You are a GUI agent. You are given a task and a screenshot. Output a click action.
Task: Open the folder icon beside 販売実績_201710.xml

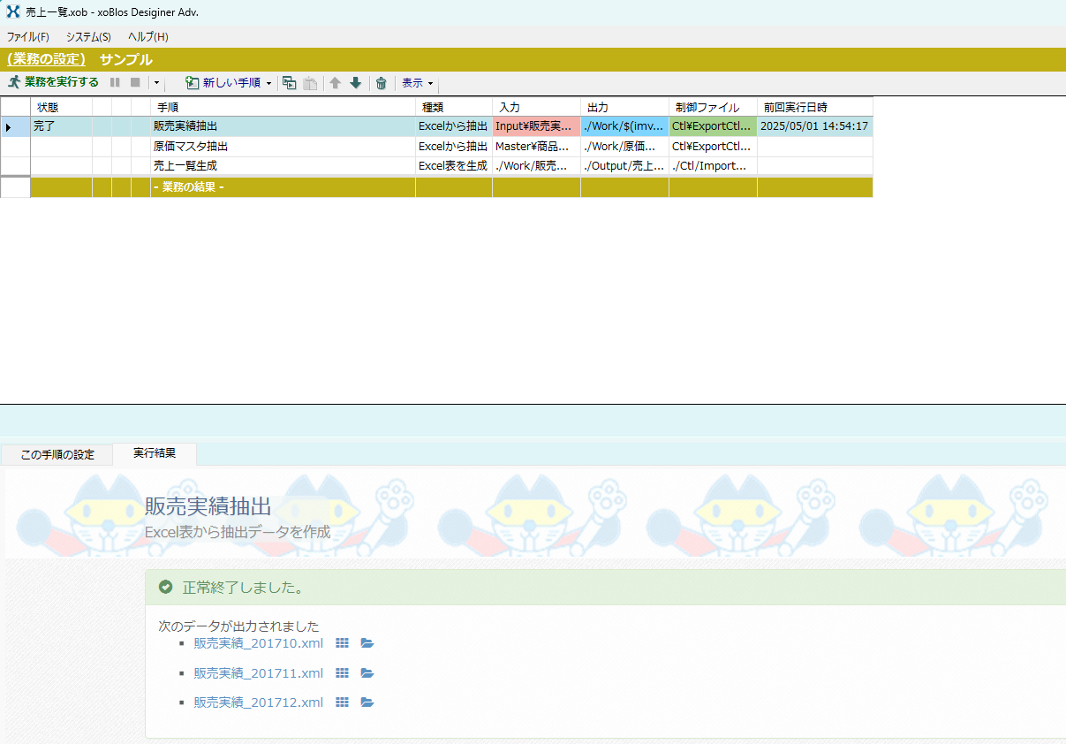367,643
